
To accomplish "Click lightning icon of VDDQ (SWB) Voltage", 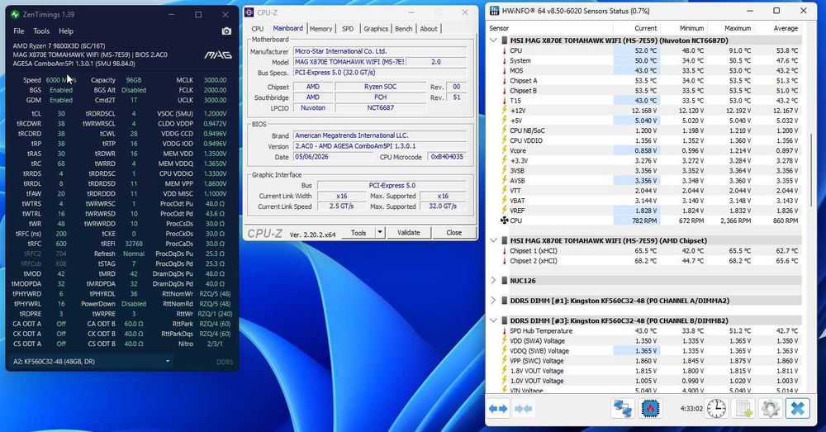I will pos(504,351).
